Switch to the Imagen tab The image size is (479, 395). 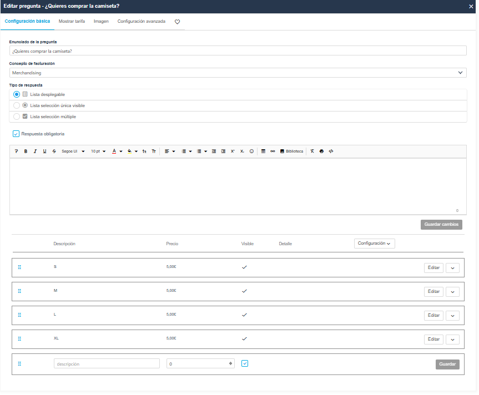tap(101, 22)
